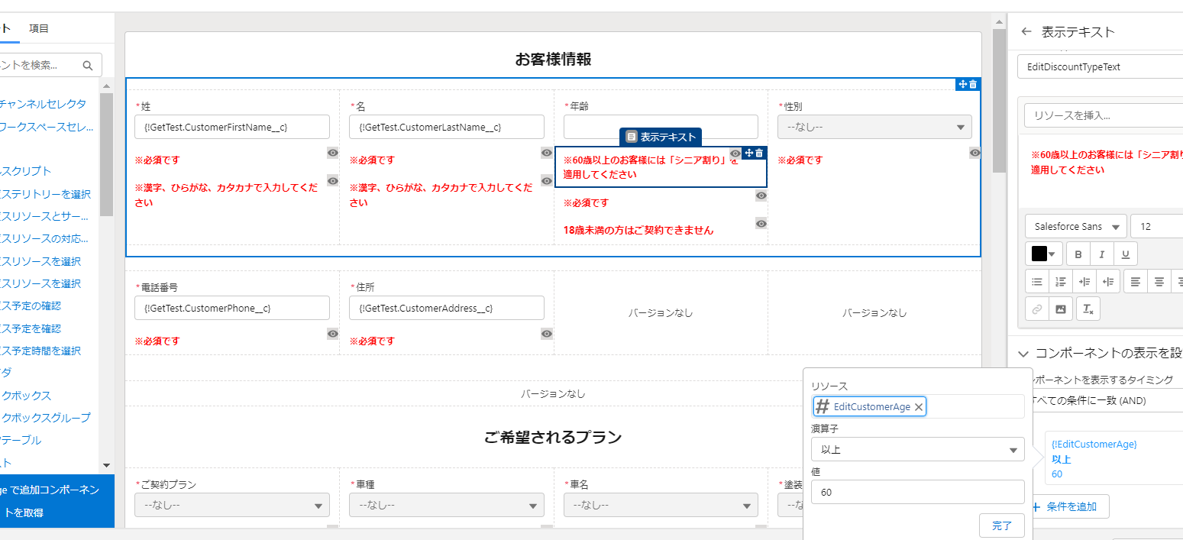Apply underline formatting in the rich text panel
This screenshot has width=1183, height=540.
click(x=1126, y=253)
